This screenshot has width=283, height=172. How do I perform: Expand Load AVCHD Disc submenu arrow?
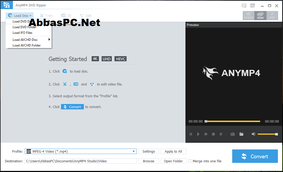click(x=49, y=40)
